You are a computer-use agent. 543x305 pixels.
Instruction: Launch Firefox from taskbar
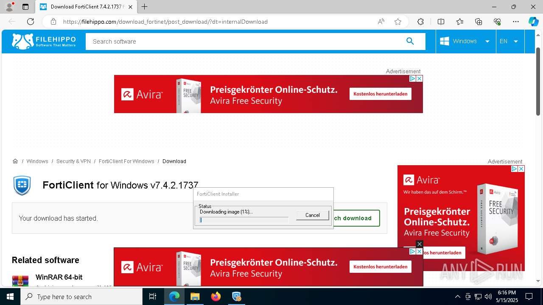216,297
